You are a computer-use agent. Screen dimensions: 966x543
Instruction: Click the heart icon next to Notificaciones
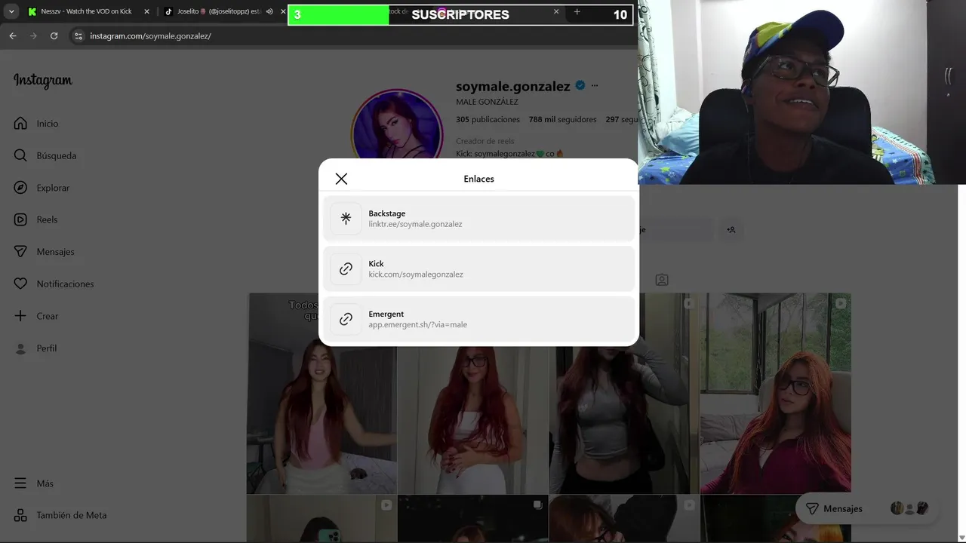coord(20,284)
